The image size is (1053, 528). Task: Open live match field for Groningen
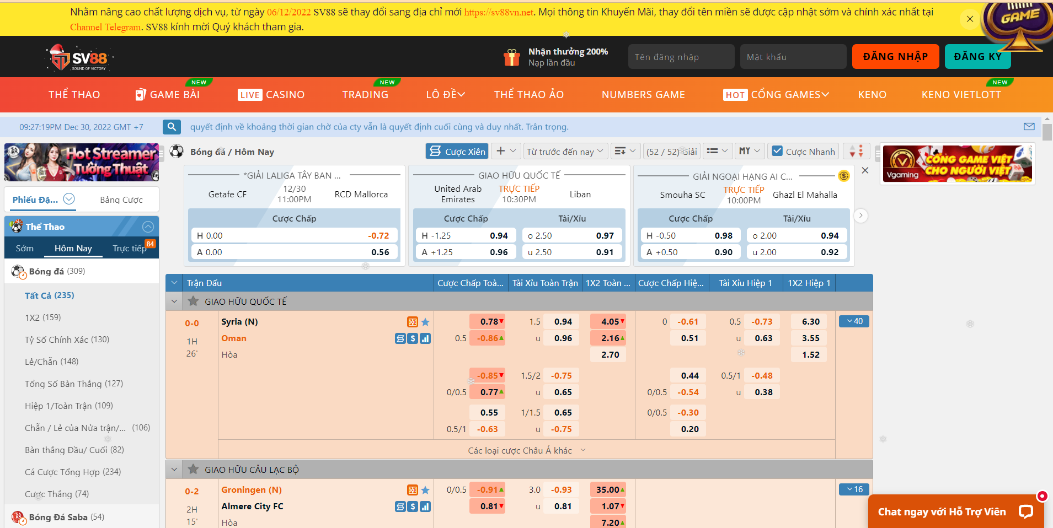[x=413, y=490]
